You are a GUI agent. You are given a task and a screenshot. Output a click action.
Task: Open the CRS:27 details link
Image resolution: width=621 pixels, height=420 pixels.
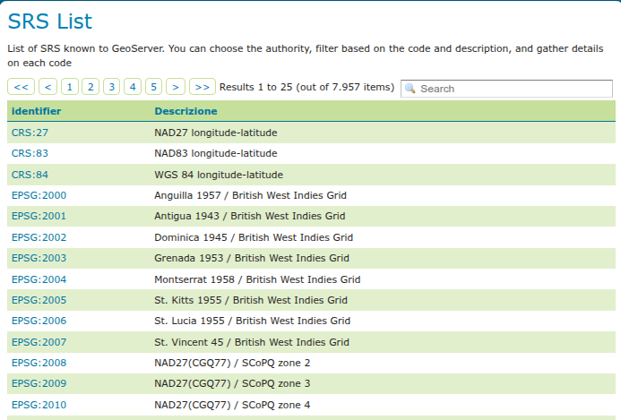30,133
